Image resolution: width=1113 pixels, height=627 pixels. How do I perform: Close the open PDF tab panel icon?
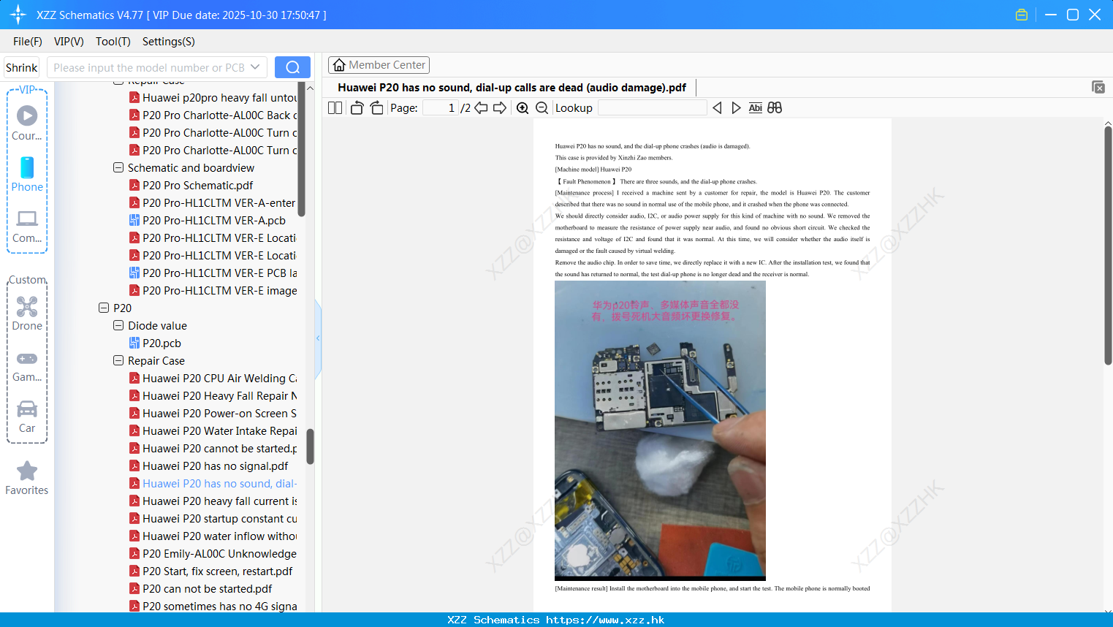tap(1098, 87)
